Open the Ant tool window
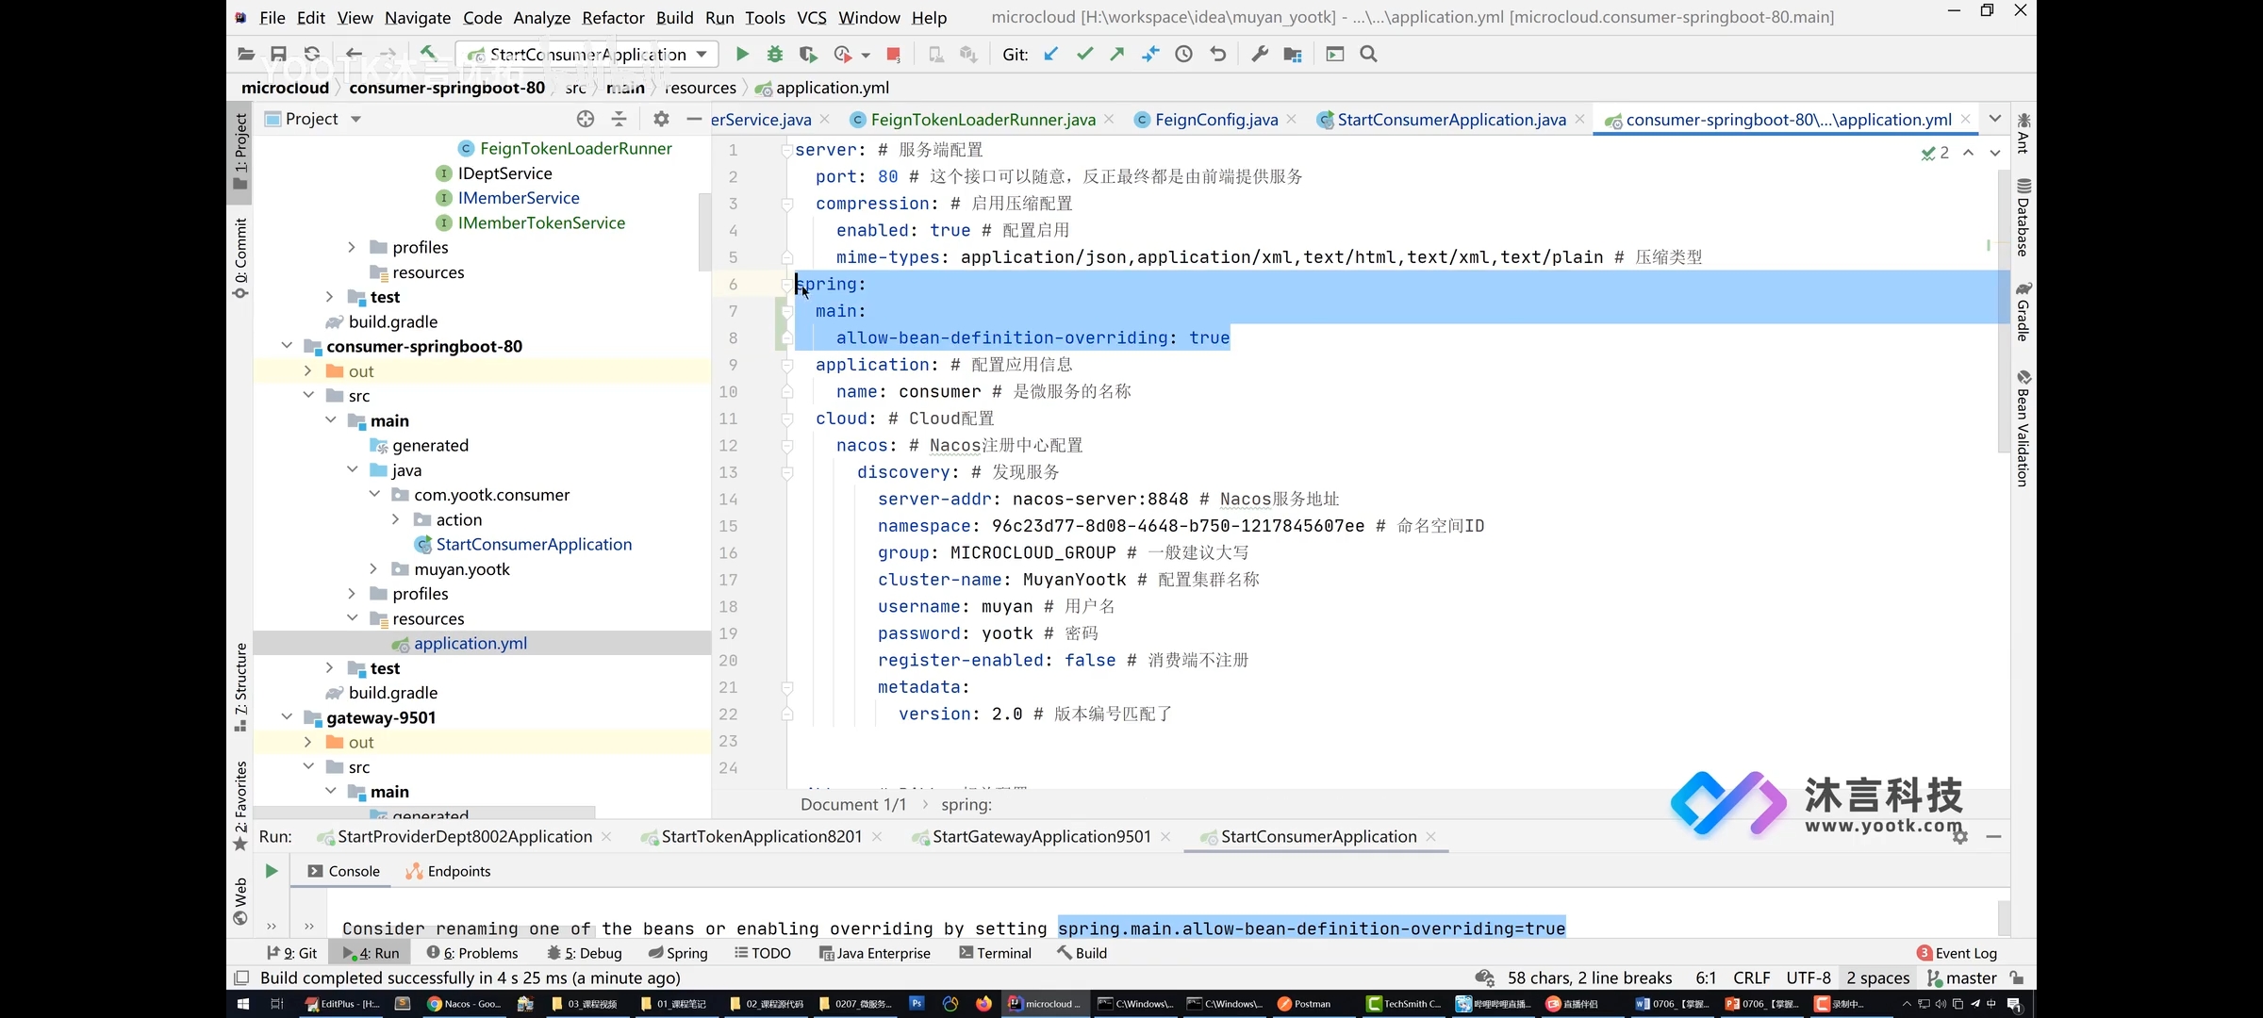The height and width of the screenshot is (1018, 2263). (2023, 133)
